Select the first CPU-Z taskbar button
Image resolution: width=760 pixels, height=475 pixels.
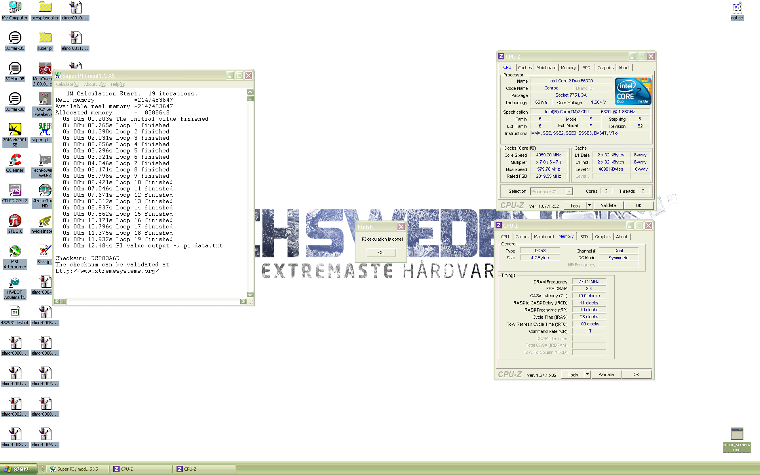point(141,469)
